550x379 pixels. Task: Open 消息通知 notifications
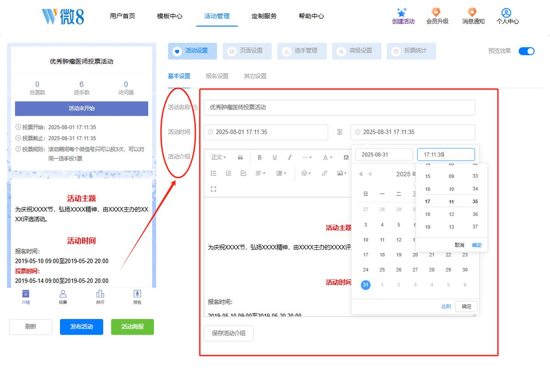473,16
